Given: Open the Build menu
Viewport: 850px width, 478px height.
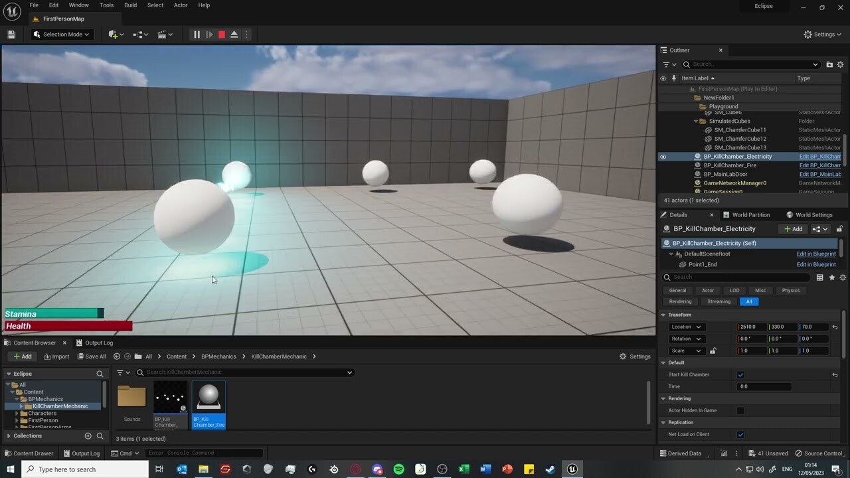Looking at the screenshot, I should click(131, 5).
